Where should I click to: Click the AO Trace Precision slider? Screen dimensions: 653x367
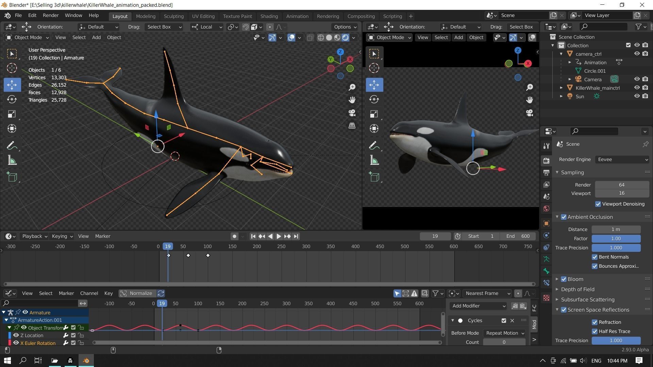pyautogui.click(x=616, y=248)
